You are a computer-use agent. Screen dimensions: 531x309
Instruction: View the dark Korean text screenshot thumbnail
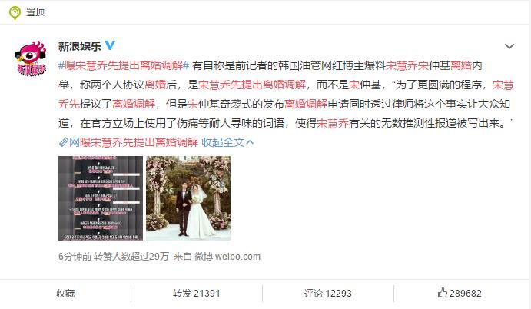(x=101, y=198)
